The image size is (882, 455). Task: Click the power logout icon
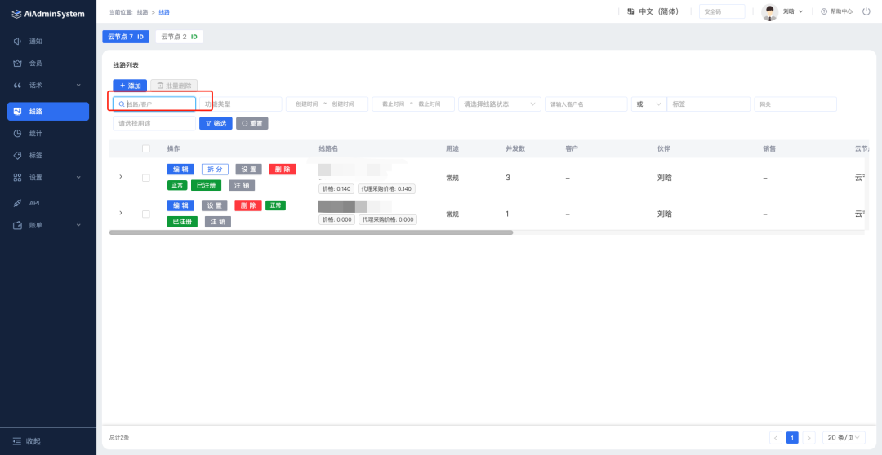tap(866, 11)
